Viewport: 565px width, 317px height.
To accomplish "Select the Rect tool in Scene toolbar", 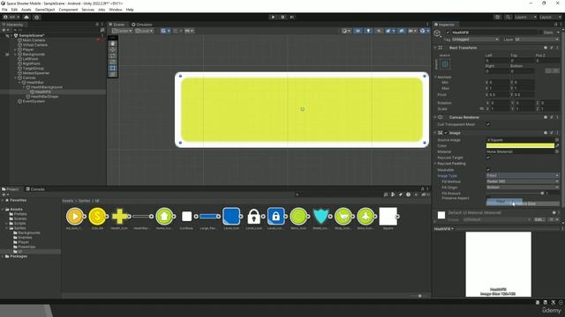I will pyautogui.click(x=113, y=68).
